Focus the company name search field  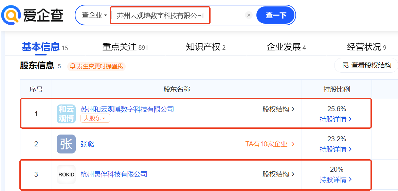[160, 16]
